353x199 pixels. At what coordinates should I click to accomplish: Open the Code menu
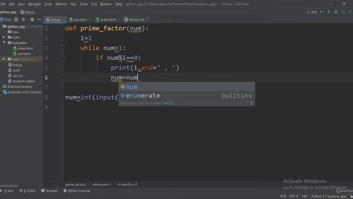pos(48,4)
